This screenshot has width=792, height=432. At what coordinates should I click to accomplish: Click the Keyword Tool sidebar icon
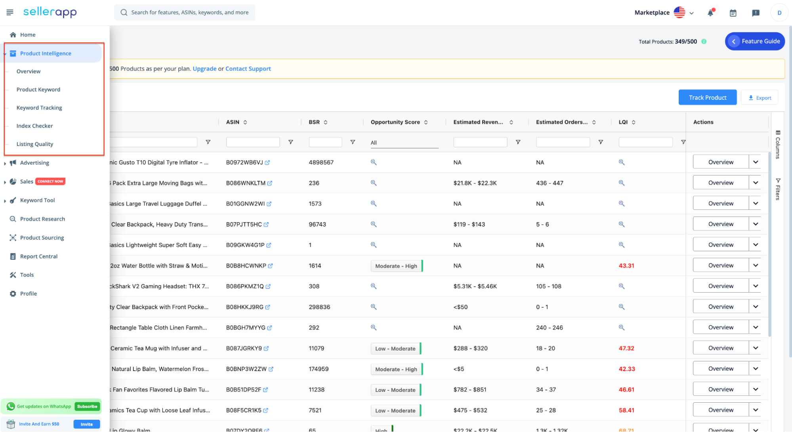pos(13,200)
